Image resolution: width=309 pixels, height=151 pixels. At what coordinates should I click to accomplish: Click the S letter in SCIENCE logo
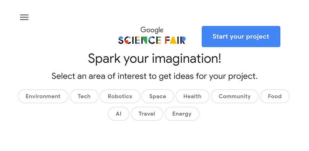121,40
